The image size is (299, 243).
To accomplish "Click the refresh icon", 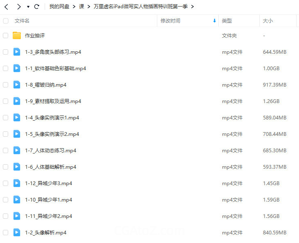I will pos(37,7).
